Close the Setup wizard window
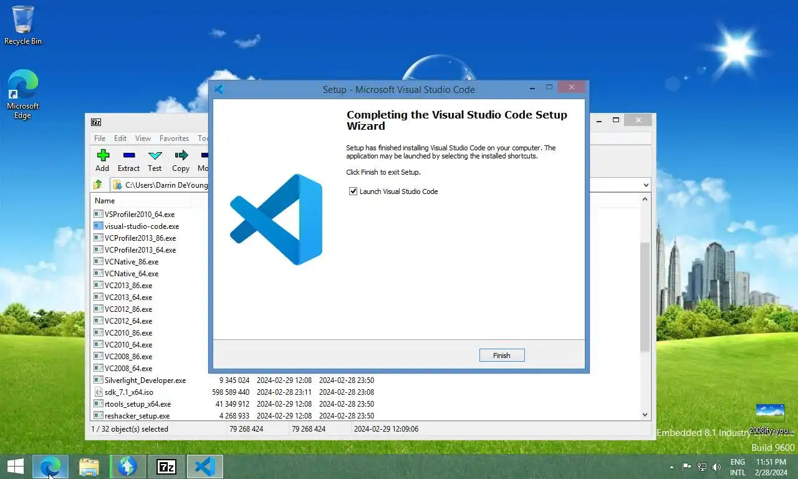Viewport: 798px width, 479px height. click(x=572, y=87)
